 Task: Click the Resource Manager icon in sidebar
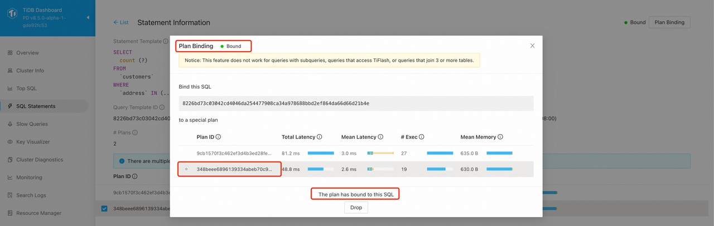10,213
